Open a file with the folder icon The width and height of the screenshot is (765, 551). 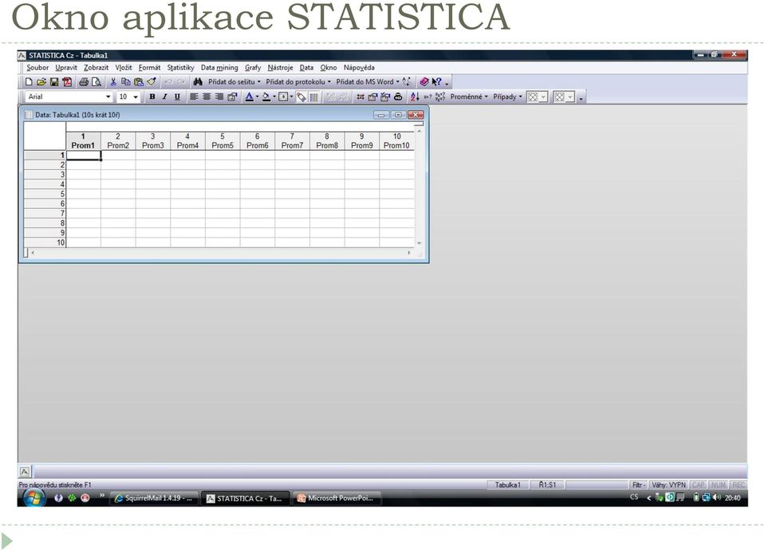click(x=41, y=82)
